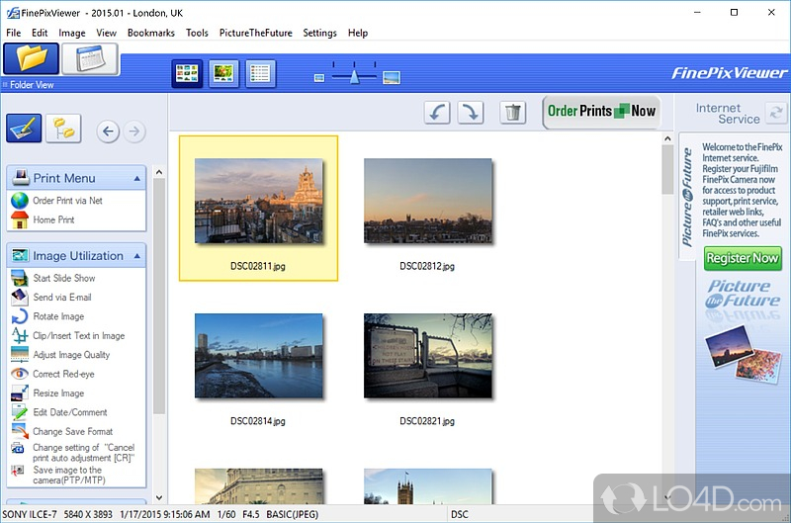
Task: Select Save image to the camera (PTP/MTP)
Action: 69,476
